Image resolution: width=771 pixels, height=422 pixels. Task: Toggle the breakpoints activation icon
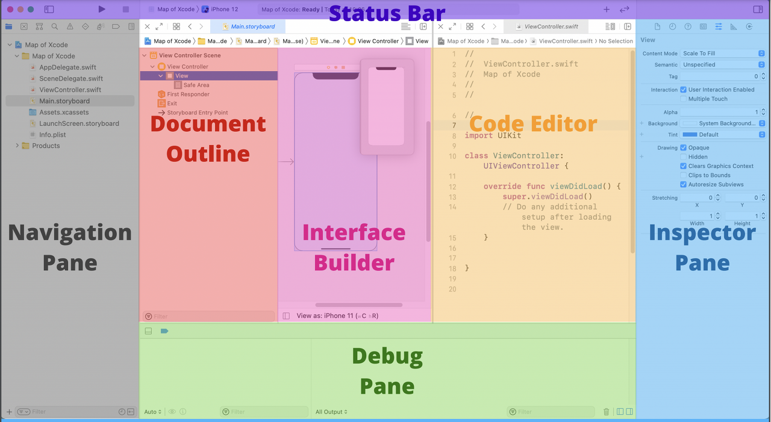(164, 331)
